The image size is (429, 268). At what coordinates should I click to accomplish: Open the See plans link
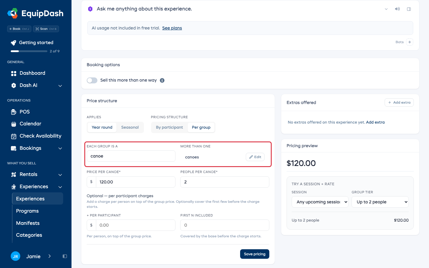(172, 28)
